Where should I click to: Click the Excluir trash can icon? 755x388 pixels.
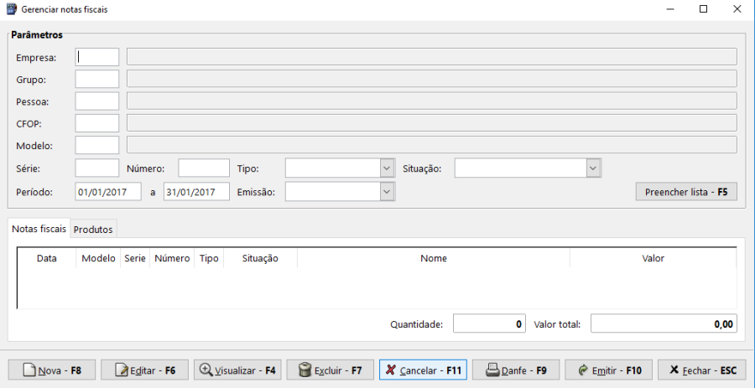[305, 370]
